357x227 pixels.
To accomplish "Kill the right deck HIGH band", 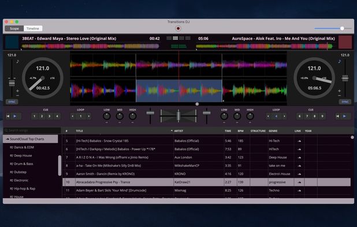I will pyautogui.click(x=250, y=123).
